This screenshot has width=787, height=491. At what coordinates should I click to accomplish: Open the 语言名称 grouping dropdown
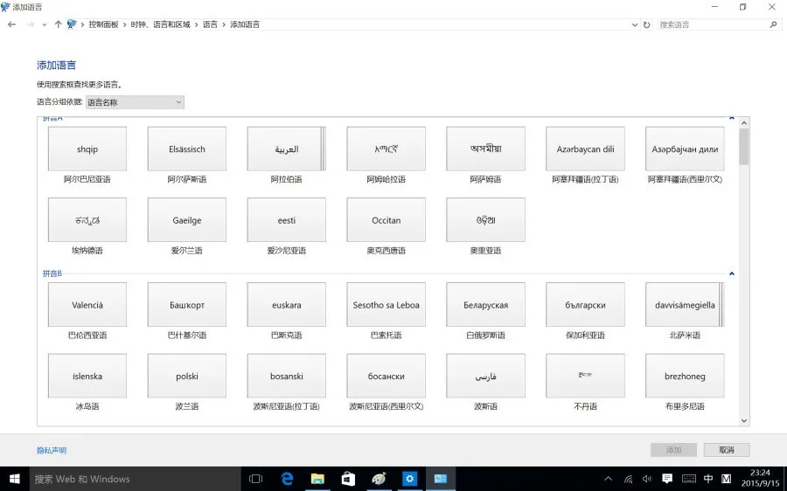click(x=135, y=102)
